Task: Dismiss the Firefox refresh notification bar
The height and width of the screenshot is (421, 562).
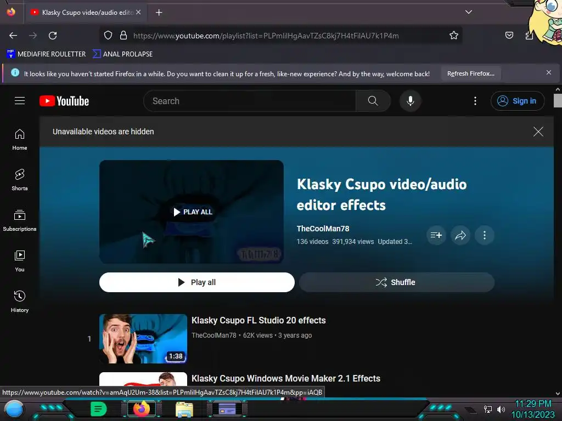Action: point(548,73)
